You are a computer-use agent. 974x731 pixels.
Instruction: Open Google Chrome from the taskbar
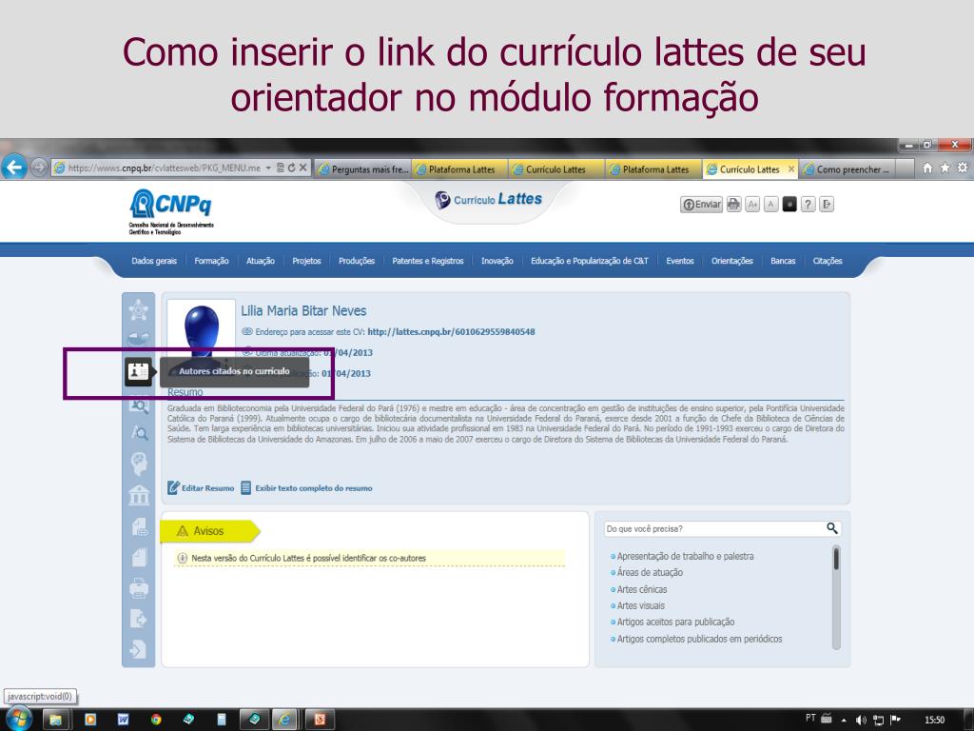click(x=156, y=720)
